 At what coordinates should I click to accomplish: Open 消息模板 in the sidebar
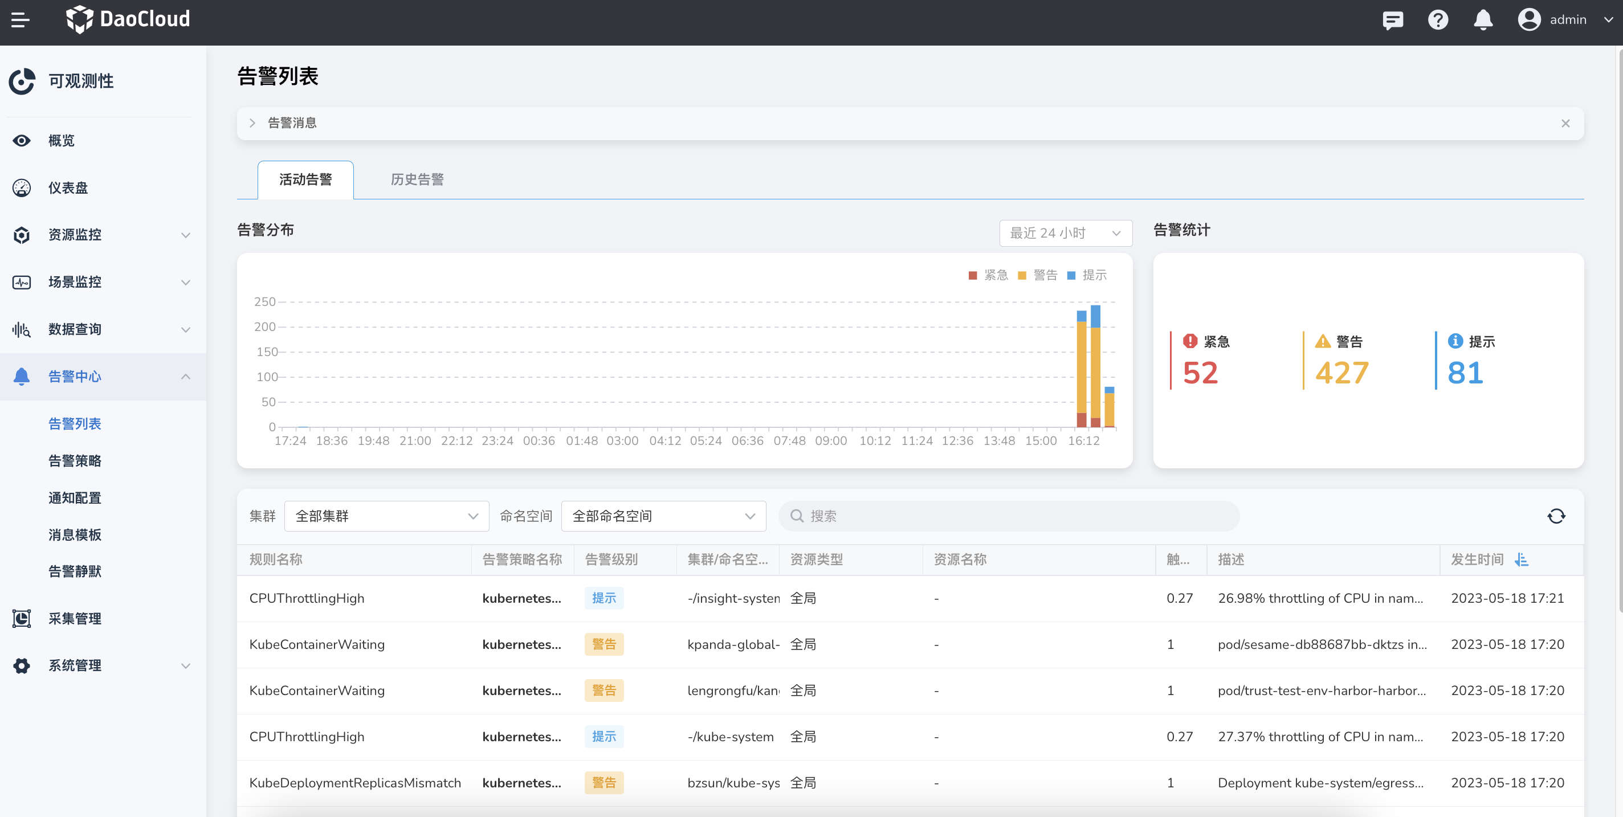[x=75, y=536]
